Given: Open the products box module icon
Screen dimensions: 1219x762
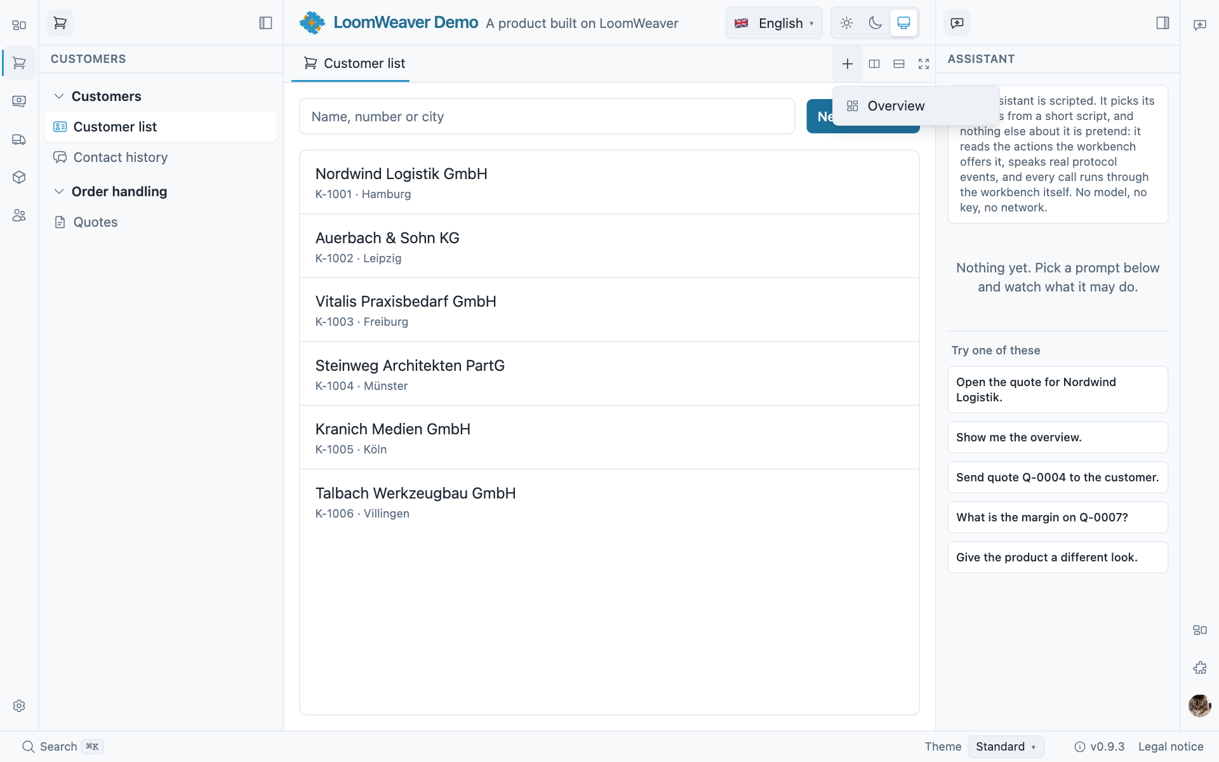Looking at the screenshot, I should [19, 177].
